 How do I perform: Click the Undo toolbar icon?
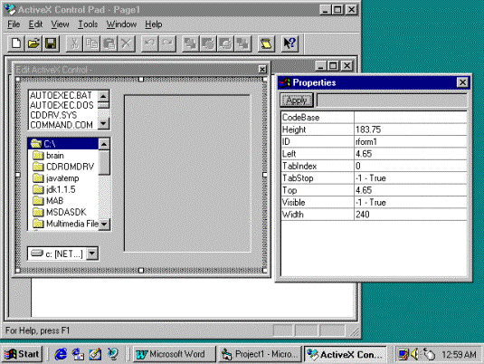tap(149, 43)
